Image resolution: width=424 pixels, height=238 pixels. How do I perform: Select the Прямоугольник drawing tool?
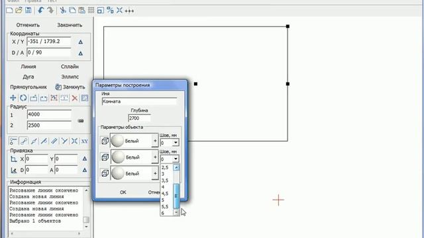[28, 87]
